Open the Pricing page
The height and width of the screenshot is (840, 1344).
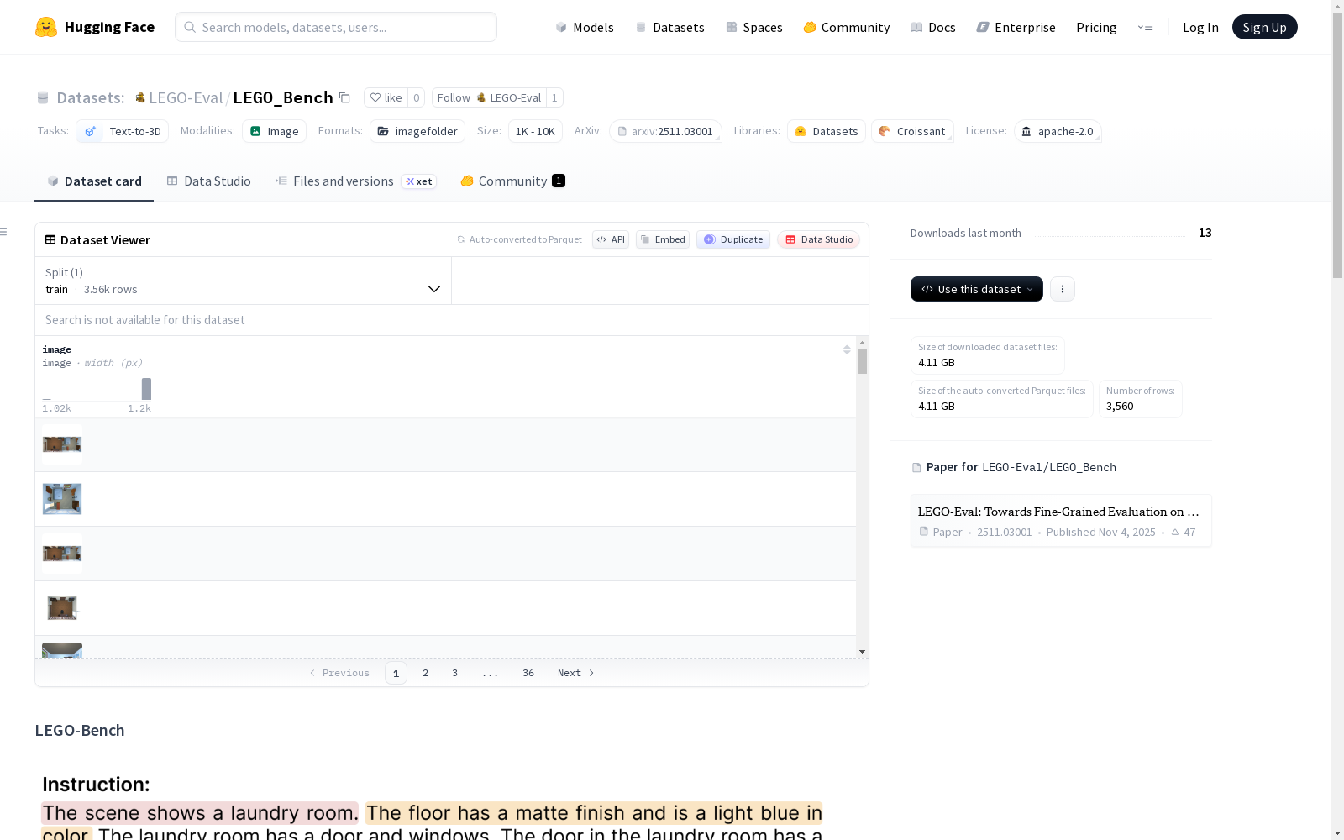click(x=1096, y=27)
